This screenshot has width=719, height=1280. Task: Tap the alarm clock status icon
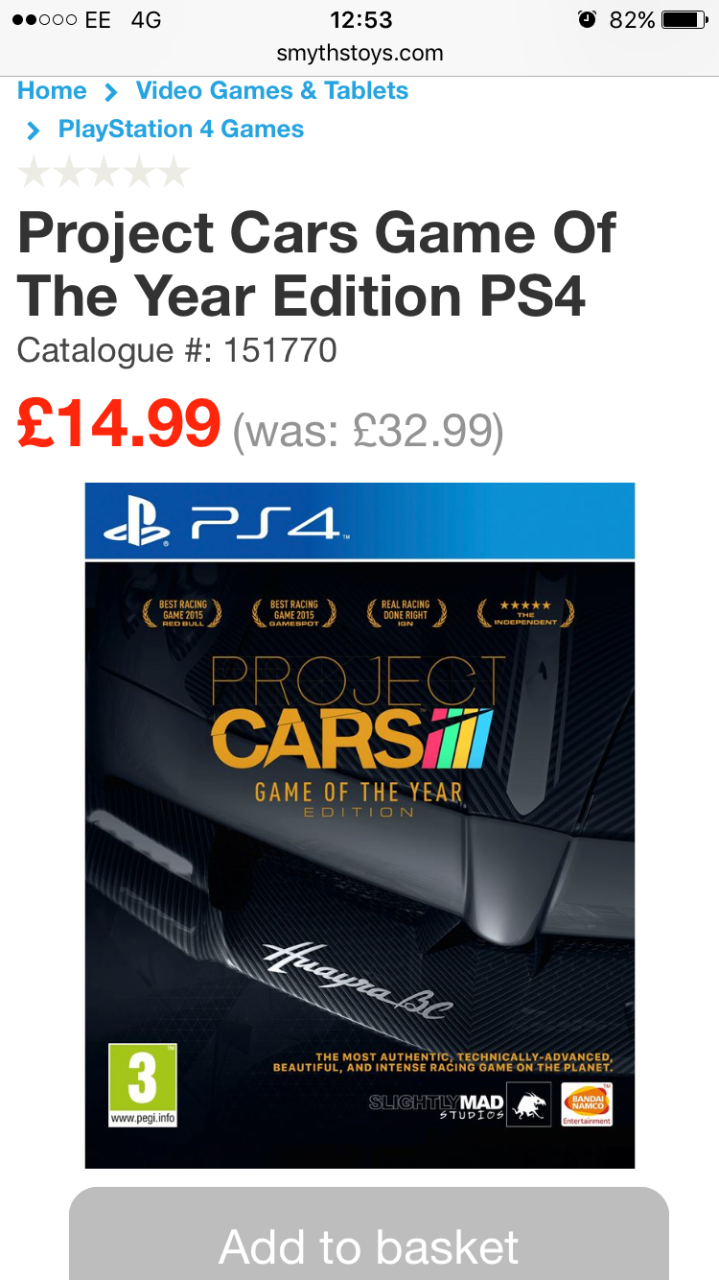(588, 19)
